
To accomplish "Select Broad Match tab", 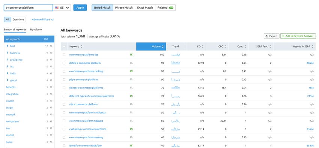I will [102, 7].
